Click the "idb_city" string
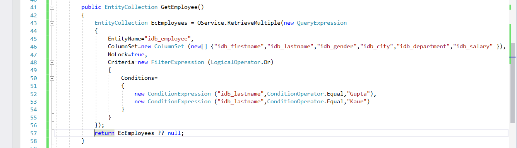Viewport: 517px width, 148px height. point(376,47)
